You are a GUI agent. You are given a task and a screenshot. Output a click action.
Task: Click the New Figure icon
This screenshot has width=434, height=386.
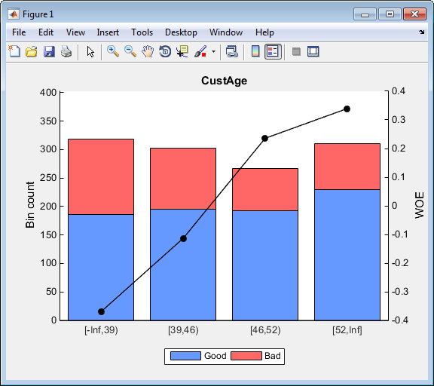14,51
